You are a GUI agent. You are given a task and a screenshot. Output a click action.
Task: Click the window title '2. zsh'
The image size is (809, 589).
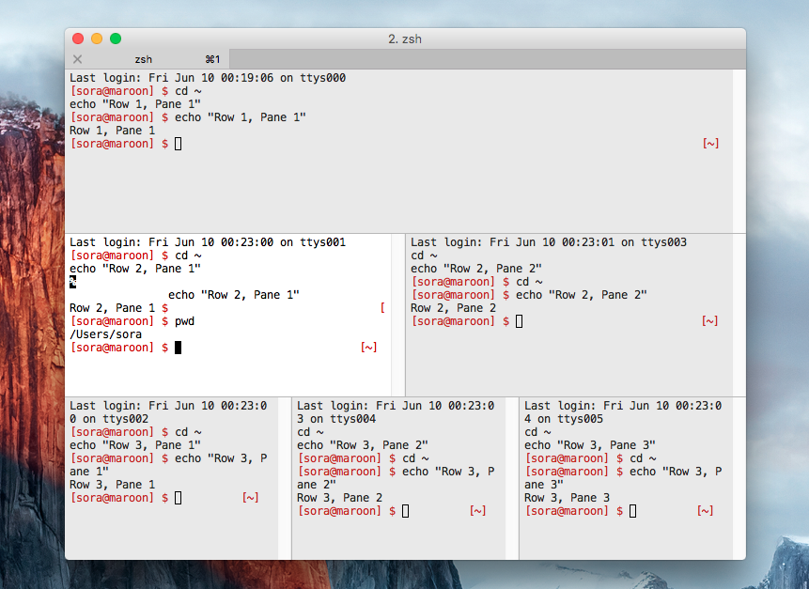click(x=405, y=39)
